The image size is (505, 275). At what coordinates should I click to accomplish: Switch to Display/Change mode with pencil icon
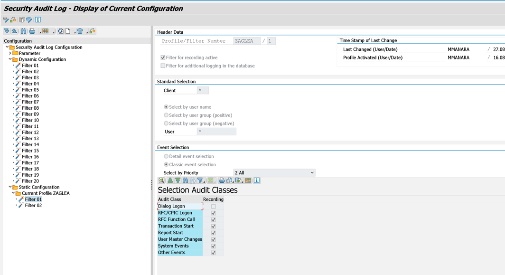point(6,19)
